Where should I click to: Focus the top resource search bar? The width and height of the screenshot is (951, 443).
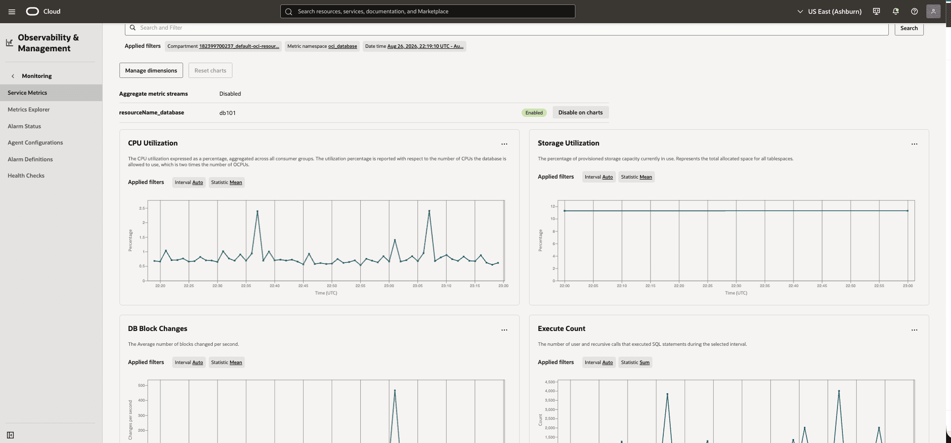tap(428, 11)
